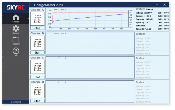The height and width of the screenshot is (110, 175).
Task: Click the Channel C heading
Action: [x=37, y=58]
